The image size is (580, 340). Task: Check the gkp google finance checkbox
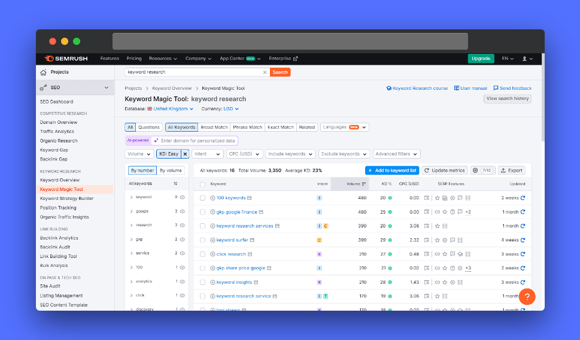tap(202, 212)
